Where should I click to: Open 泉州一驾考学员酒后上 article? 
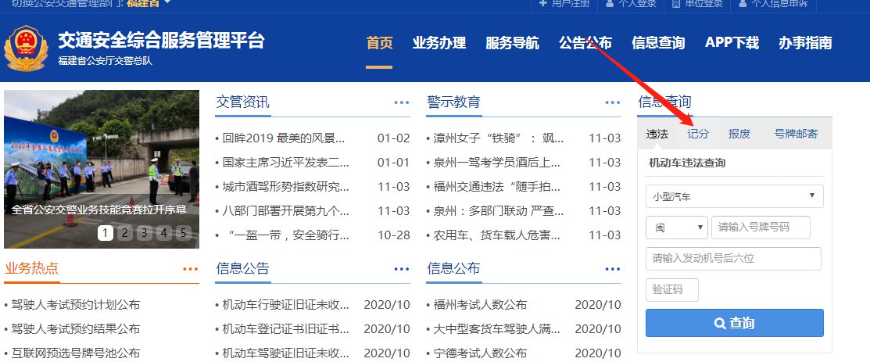point(496,163)
